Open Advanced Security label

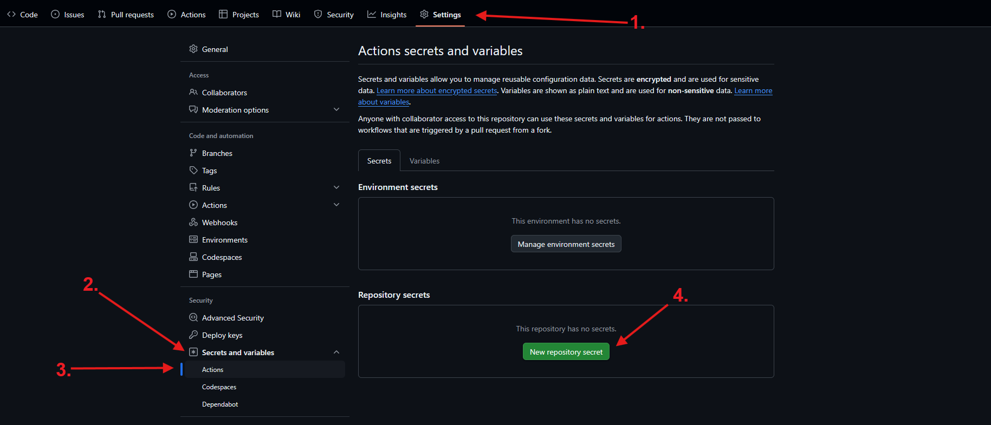point(233,318)
